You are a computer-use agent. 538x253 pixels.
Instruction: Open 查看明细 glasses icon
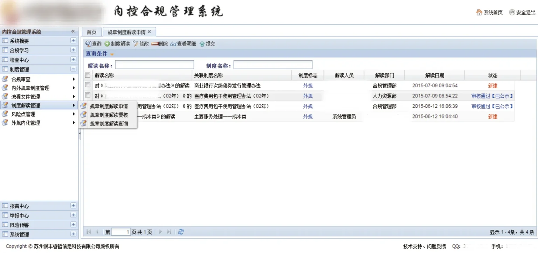(x=173, y=44)
